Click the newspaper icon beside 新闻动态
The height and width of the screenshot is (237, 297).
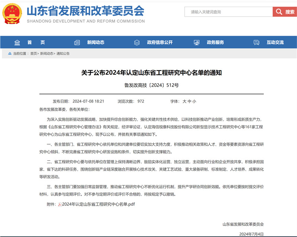click(x=77, y=42)
